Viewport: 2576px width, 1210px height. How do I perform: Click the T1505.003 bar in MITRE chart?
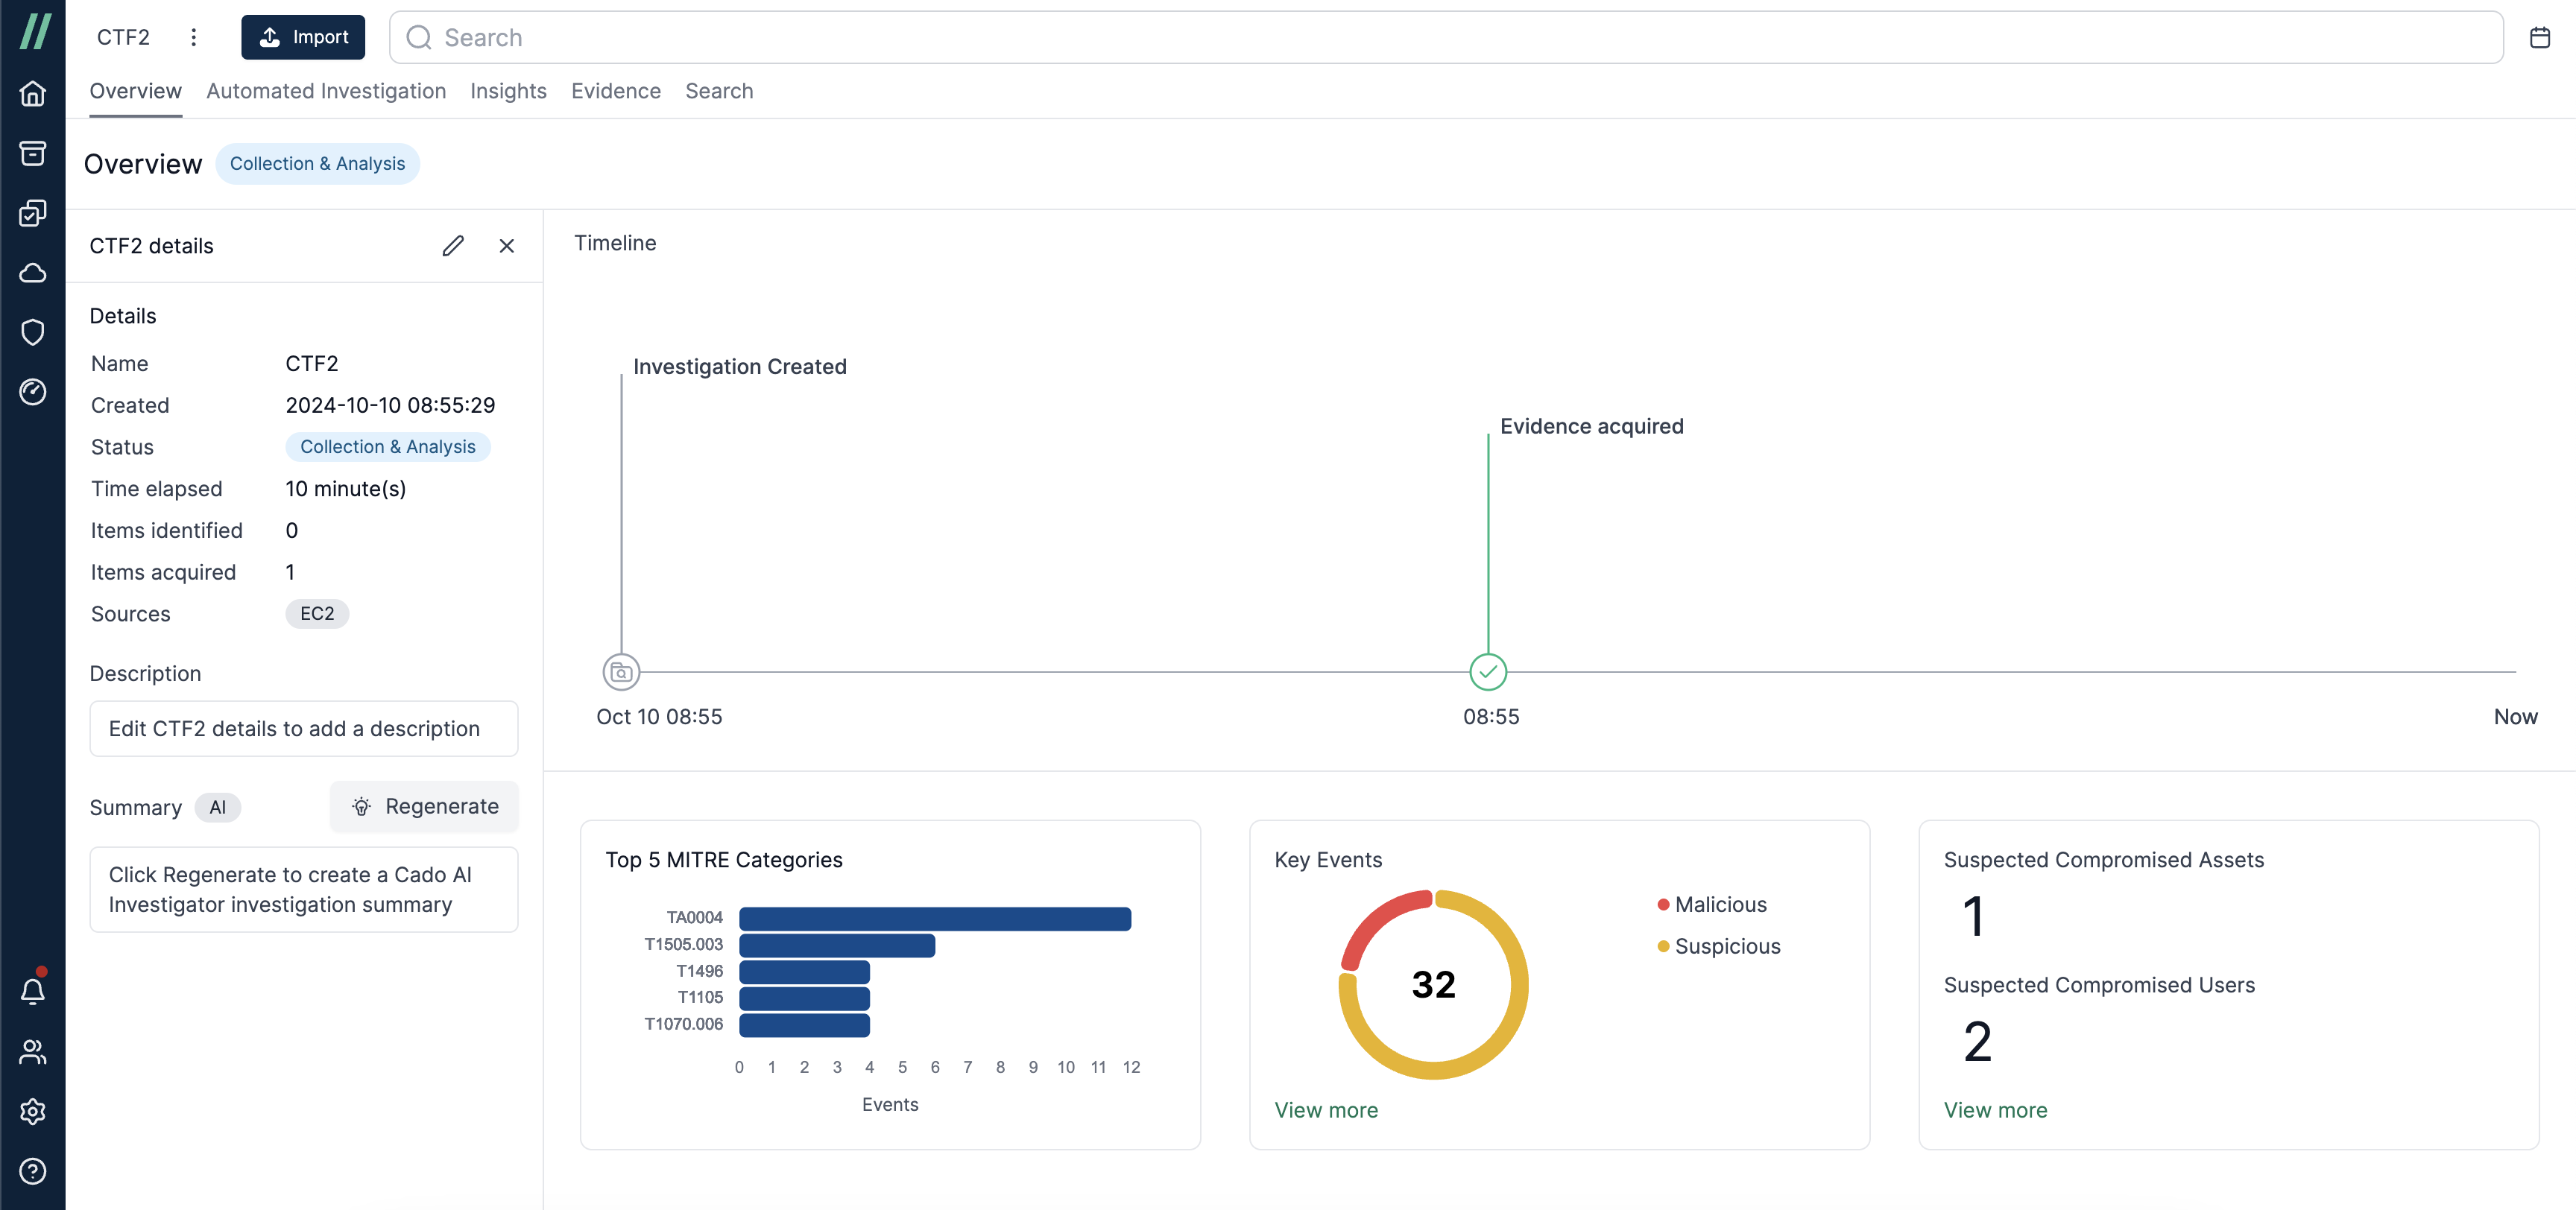[837, 945]
